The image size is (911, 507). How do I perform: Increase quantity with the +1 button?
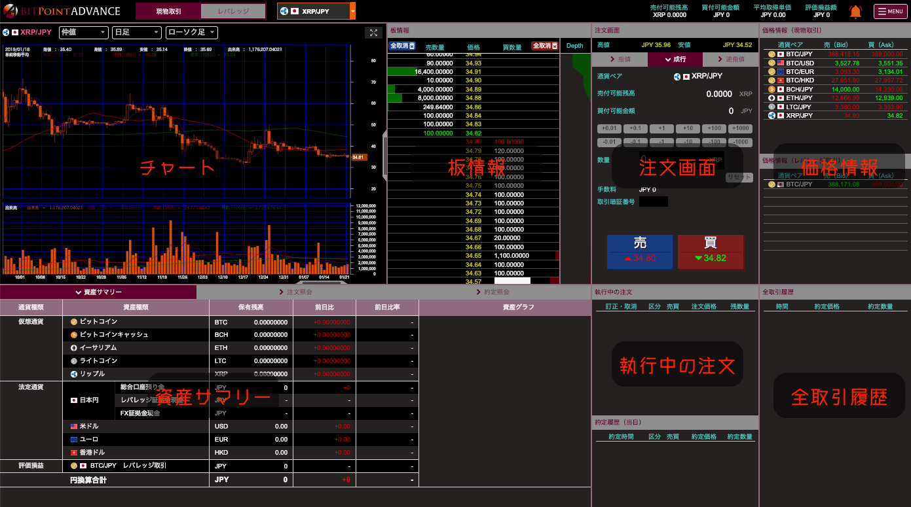pyautogui.click(x=661, y=129)
